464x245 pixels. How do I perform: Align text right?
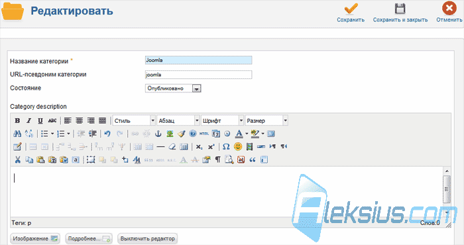91,121
